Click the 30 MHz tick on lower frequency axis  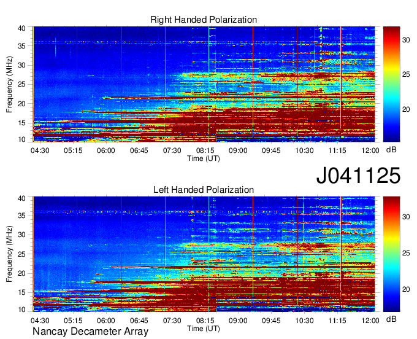[21, 235]
